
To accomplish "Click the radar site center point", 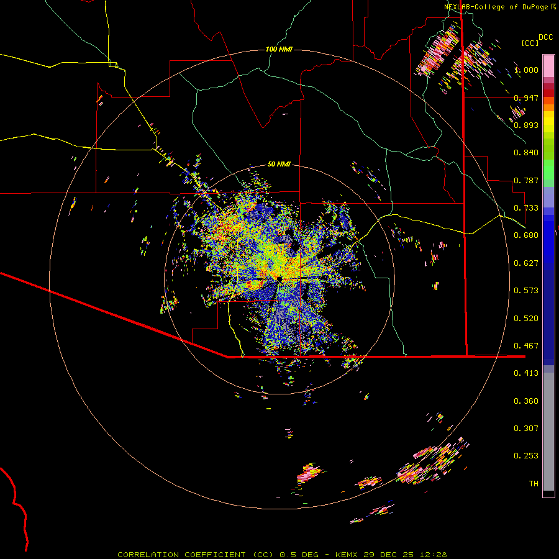I will tap(279, 279).
